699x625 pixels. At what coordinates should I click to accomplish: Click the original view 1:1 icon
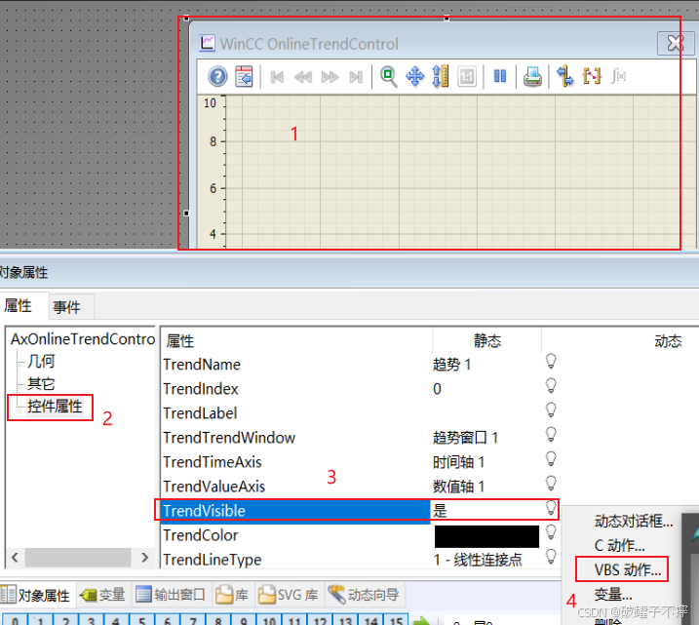pos(467,77)
